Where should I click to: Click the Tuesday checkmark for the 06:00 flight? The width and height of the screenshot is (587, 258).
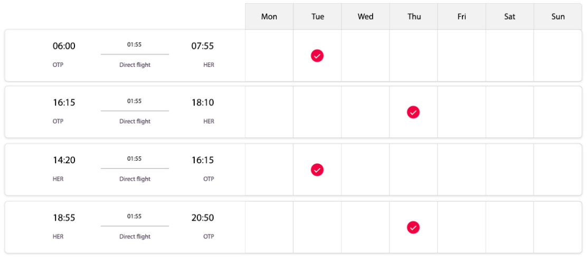(x=317, y=56)
